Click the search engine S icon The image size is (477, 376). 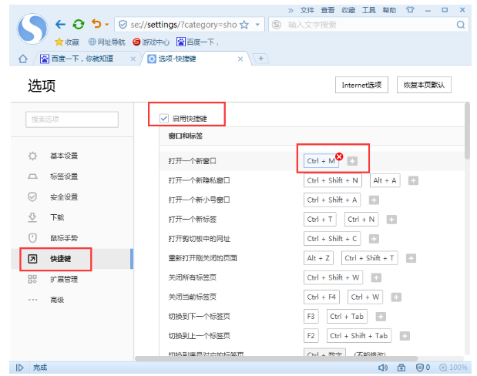(276, 25)
